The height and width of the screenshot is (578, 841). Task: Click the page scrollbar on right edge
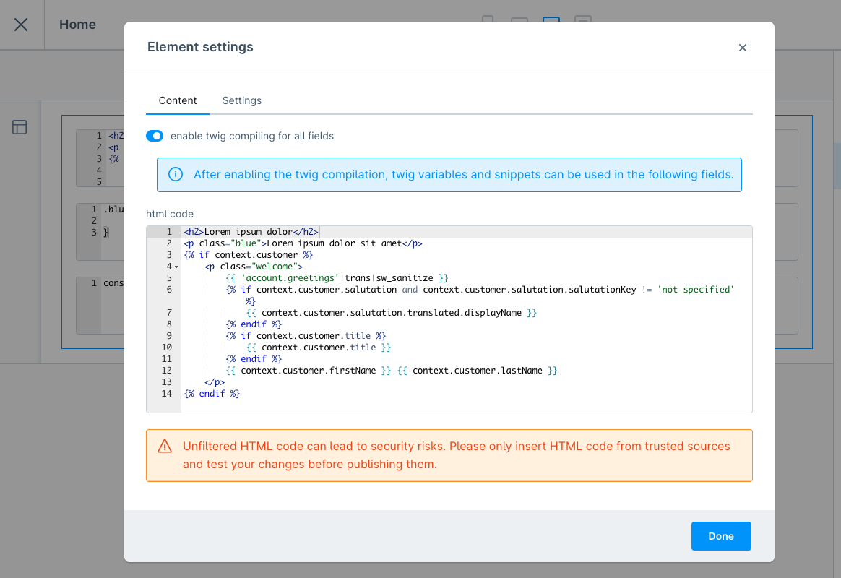pyautogui.click(x=837, y=166)
